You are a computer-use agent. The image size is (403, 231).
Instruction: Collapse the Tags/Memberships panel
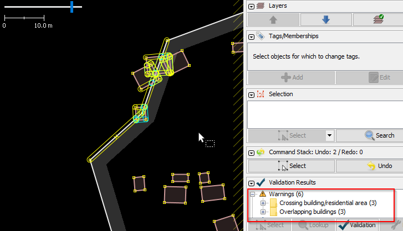pyautogui.click(x=251, y=36)
